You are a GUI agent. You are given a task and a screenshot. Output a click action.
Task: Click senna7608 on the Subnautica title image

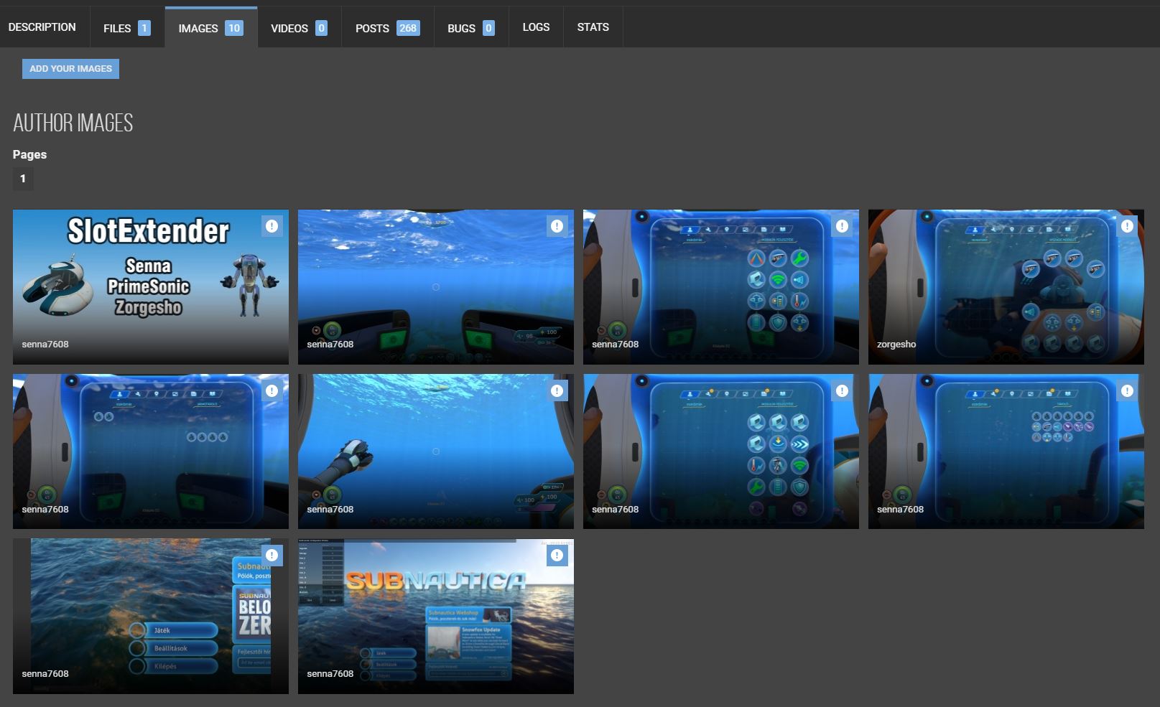330,674
